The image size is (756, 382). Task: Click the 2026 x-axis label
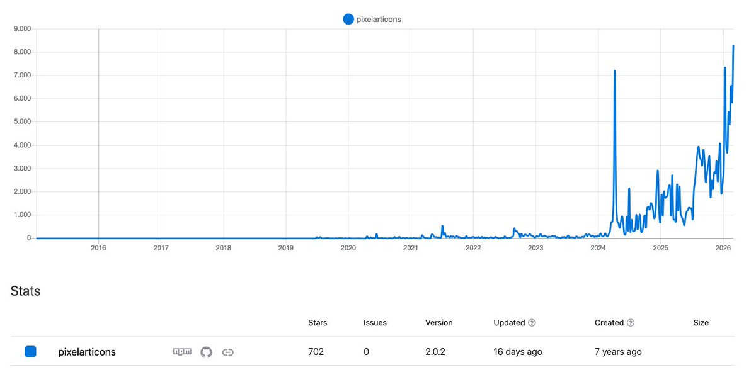pyautogui.click(x=723, y=249)
